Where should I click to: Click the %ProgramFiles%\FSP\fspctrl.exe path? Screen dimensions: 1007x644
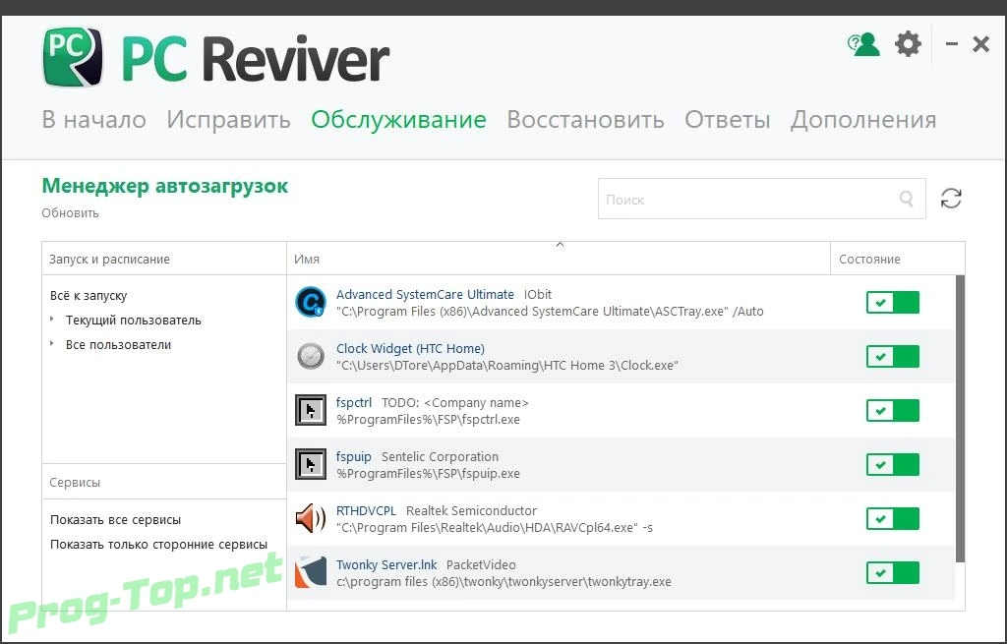click(429, 419)
